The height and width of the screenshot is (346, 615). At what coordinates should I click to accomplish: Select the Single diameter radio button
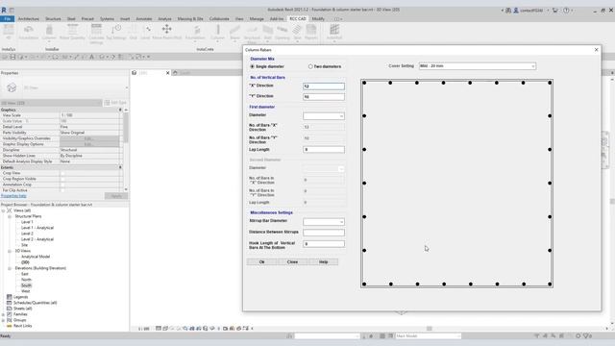point(252,66)
